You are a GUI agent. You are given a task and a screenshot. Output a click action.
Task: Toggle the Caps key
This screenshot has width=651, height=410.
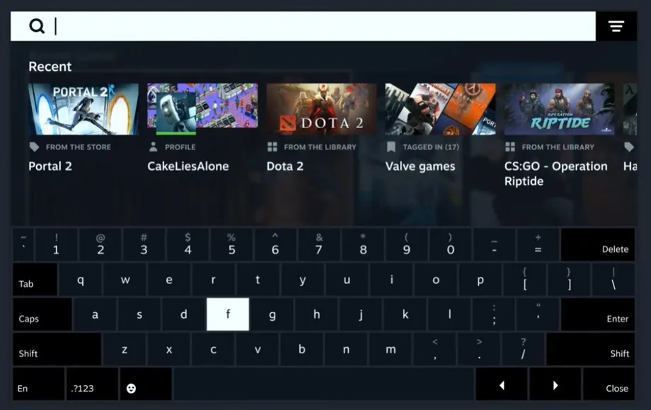[x=42, y=314]
